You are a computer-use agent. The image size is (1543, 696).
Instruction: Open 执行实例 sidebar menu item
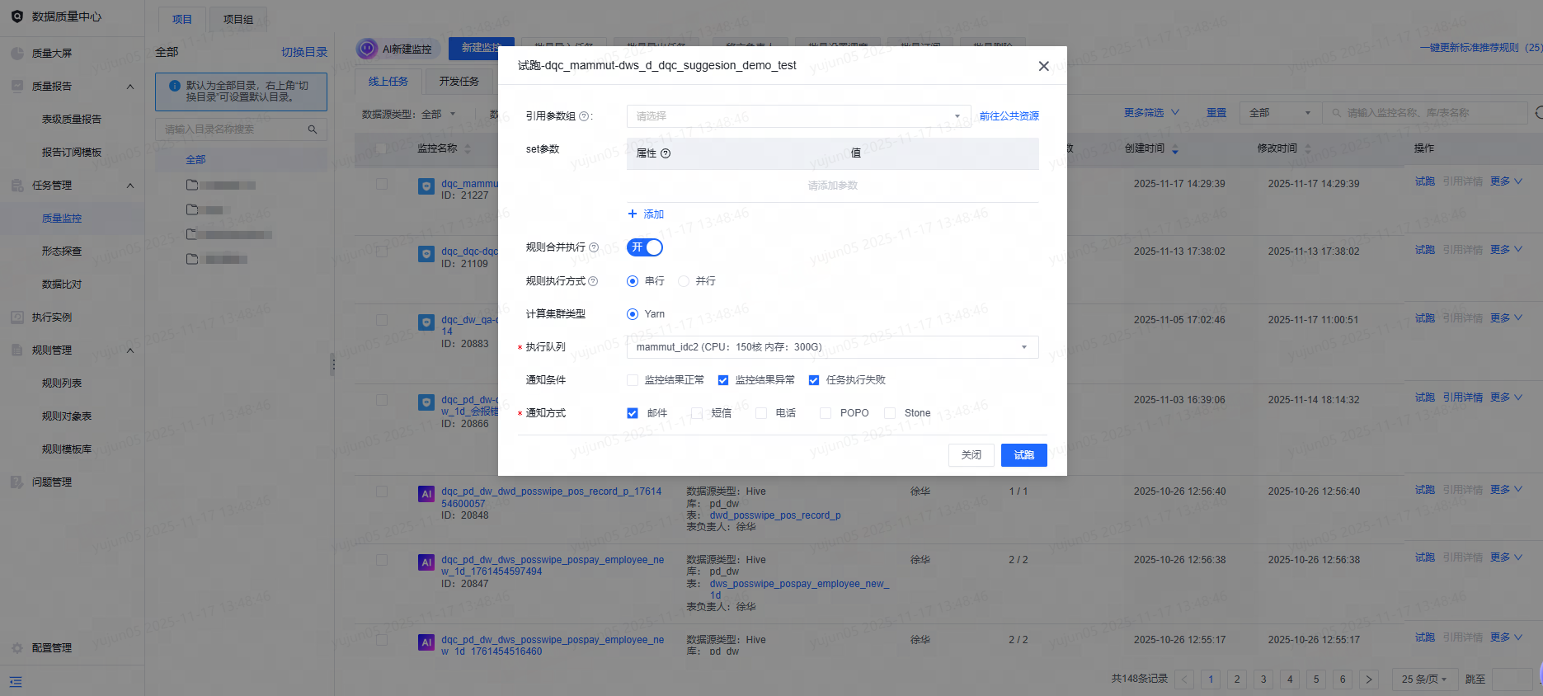point(52,317)
